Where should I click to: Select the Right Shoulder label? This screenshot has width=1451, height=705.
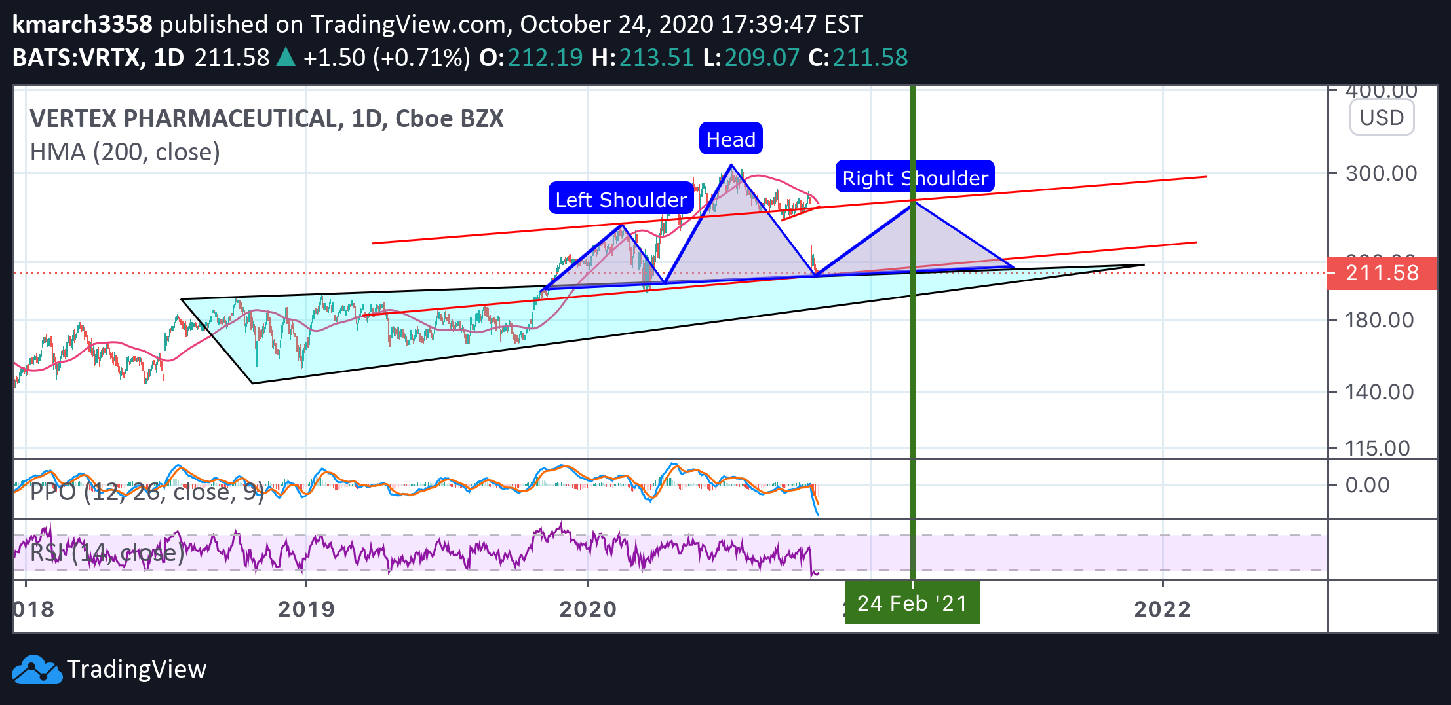tap(915, 177)
